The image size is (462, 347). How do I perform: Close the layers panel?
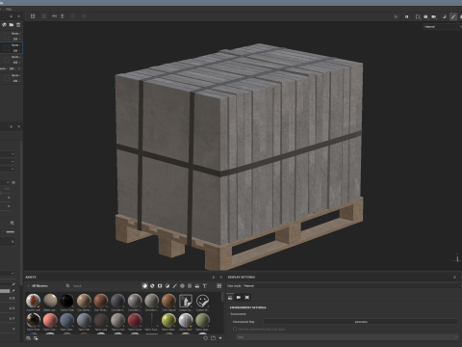tap(18, 16)
